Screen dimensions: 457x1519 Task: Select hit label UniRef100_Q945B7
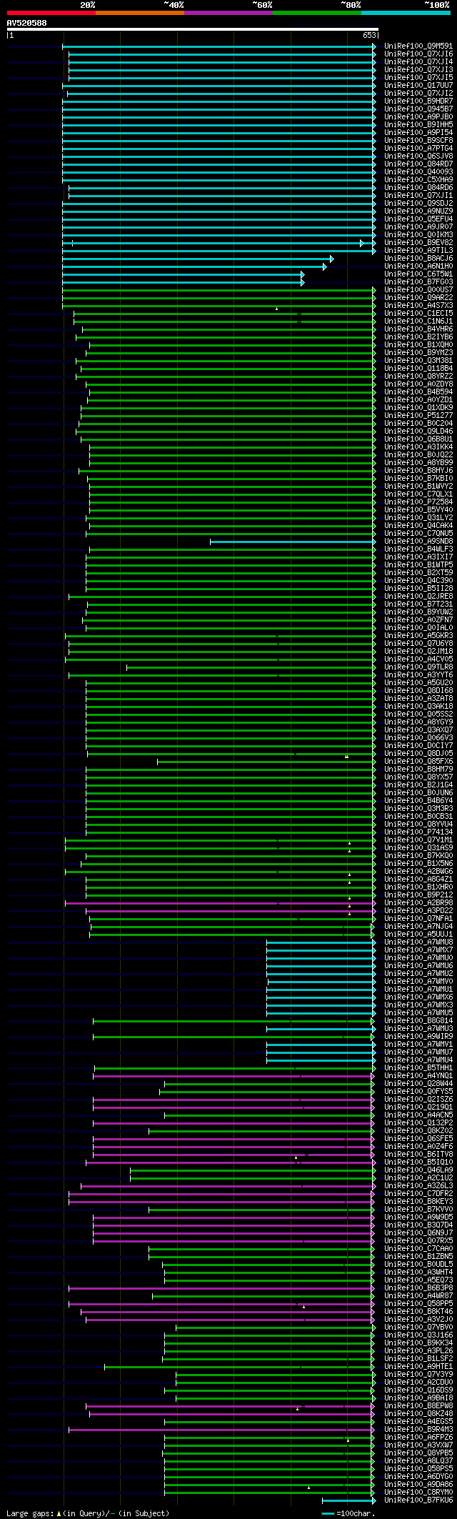click(418, 109)
